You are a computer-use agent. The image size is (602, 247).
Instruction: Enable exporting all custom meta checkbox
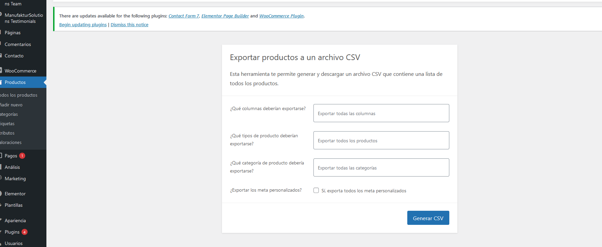(316, 190)
